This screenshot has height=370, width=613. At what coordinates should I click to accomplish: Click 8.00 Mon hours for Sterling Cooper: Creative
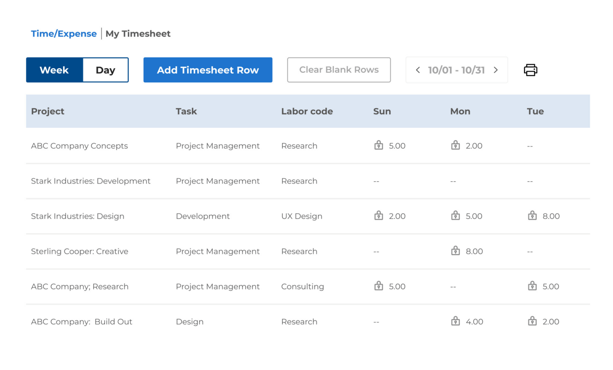click(474, 251)
